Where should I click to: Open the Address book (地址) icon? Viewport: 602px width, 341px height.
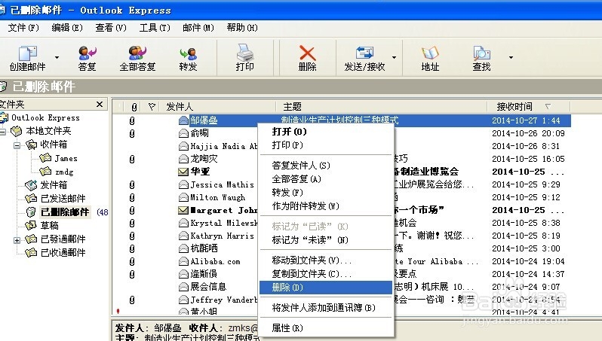click(x=429, y=53)
